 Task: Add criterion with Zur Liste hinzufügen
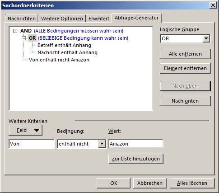pyautogui.click(x=136, y=159)
